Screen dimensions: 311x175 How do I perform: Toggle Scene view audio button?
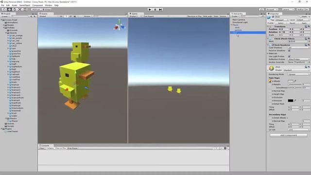70,16
